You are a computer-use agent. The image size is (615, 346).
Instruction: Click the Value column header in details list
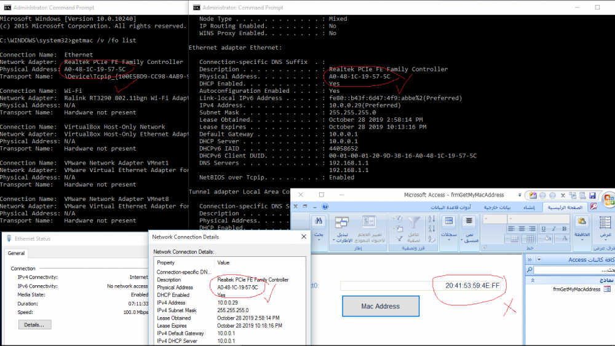[x=260, y=262]
